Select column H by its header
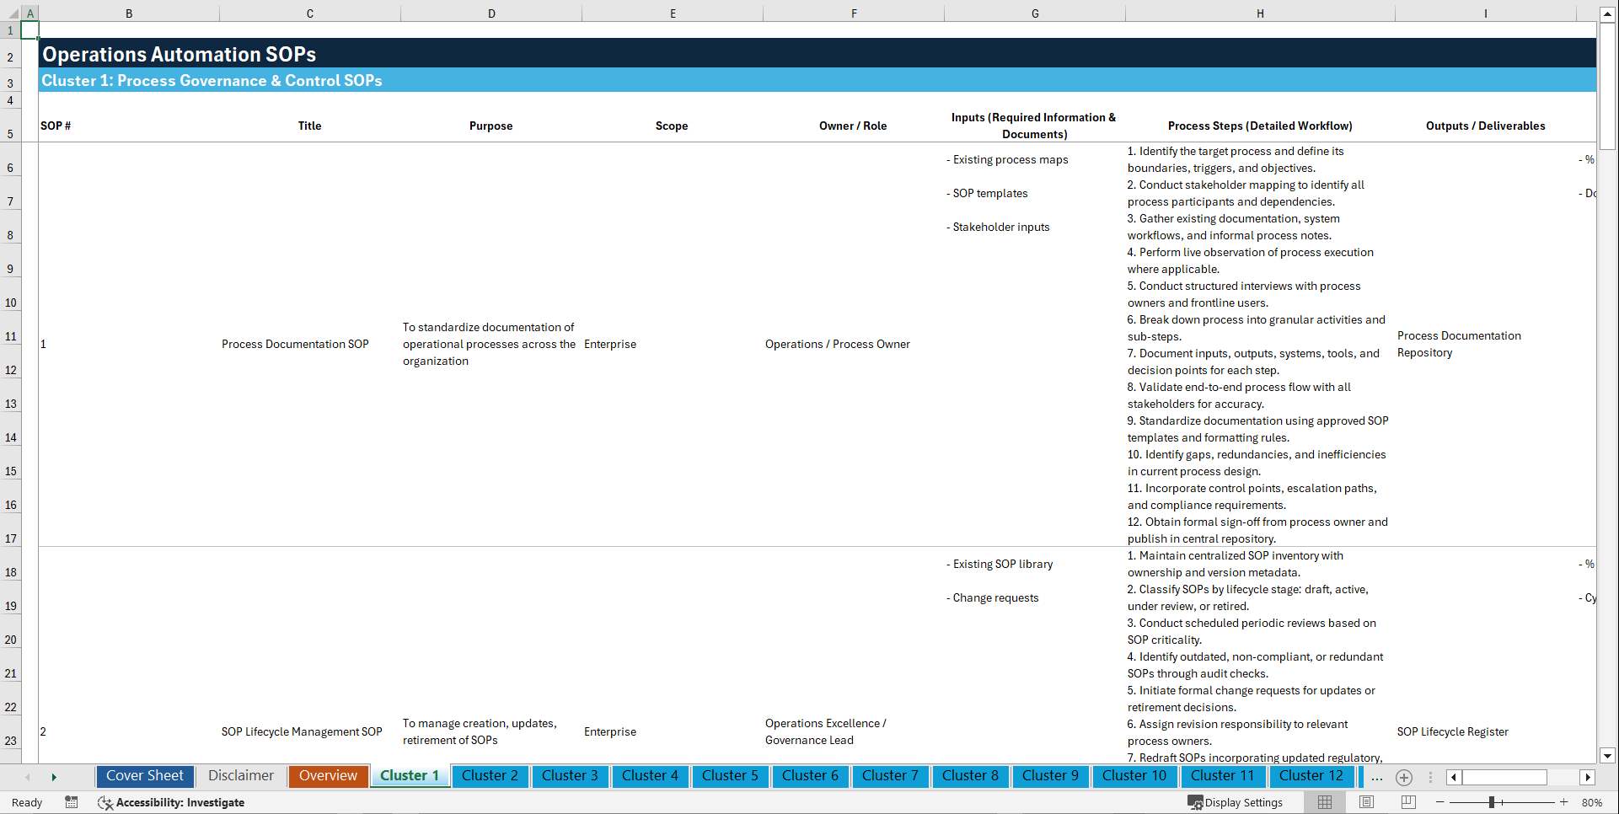 point(1259,13)
